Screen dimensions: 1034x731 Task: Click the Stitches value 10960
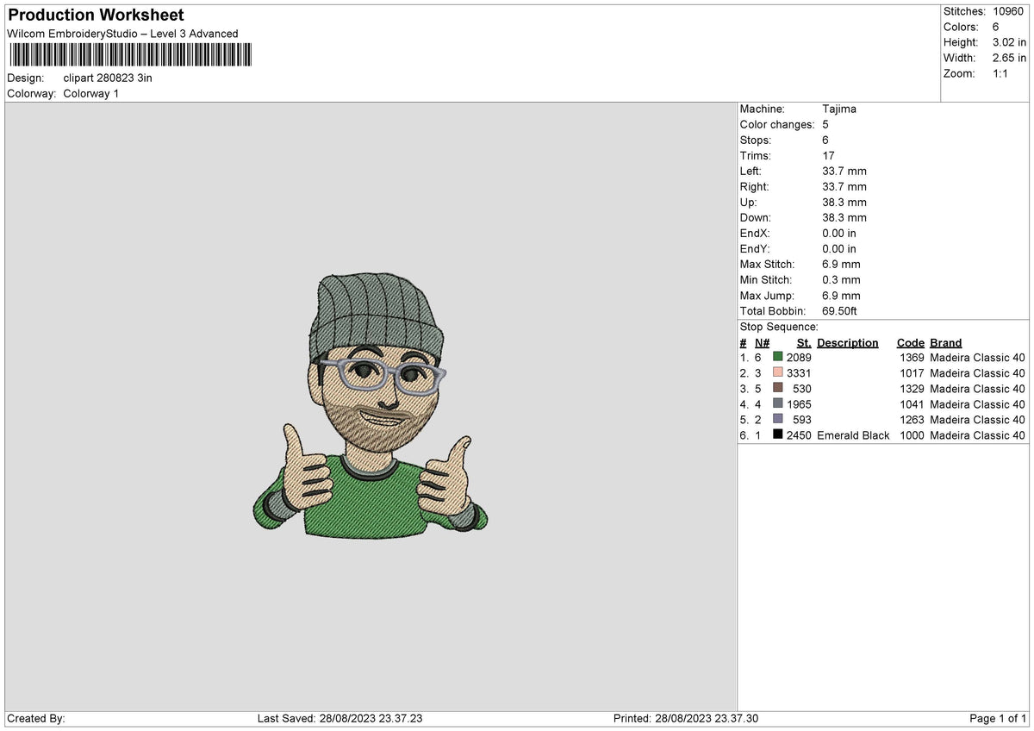pos(1009,11)
